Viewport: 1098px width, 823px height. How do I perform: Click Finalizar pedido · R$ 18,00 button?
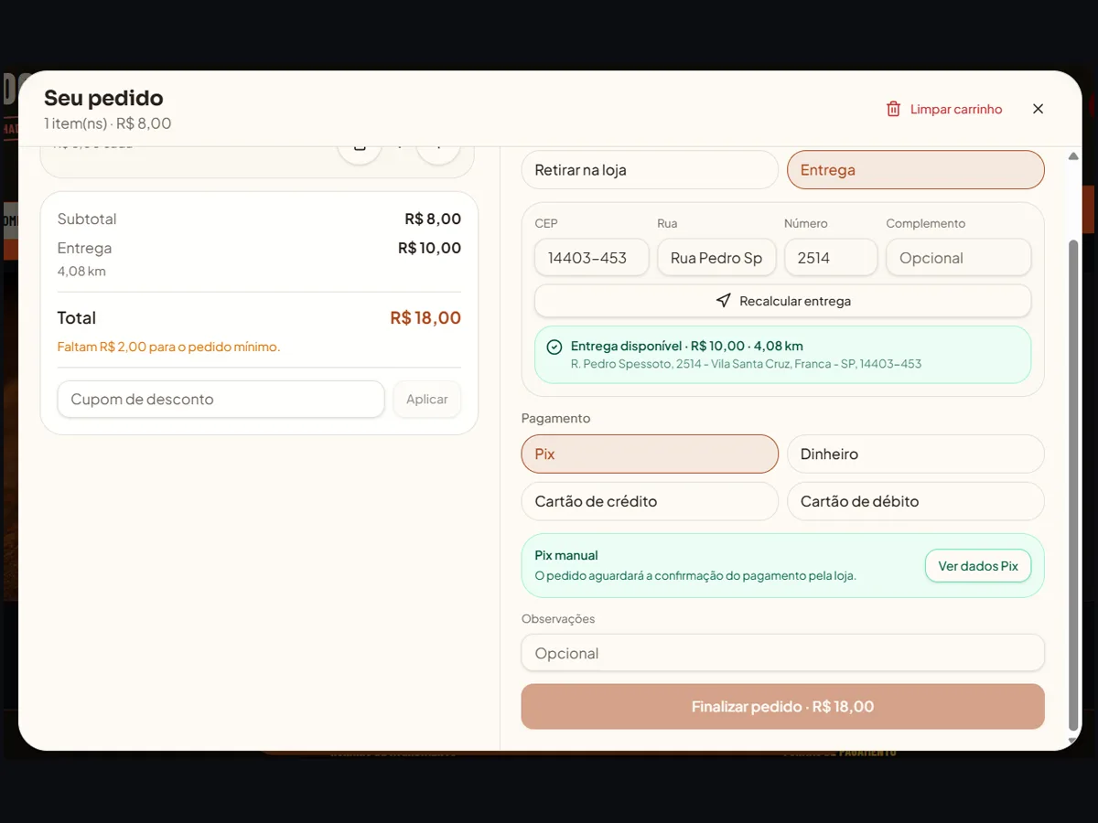[x=782, y=707]
